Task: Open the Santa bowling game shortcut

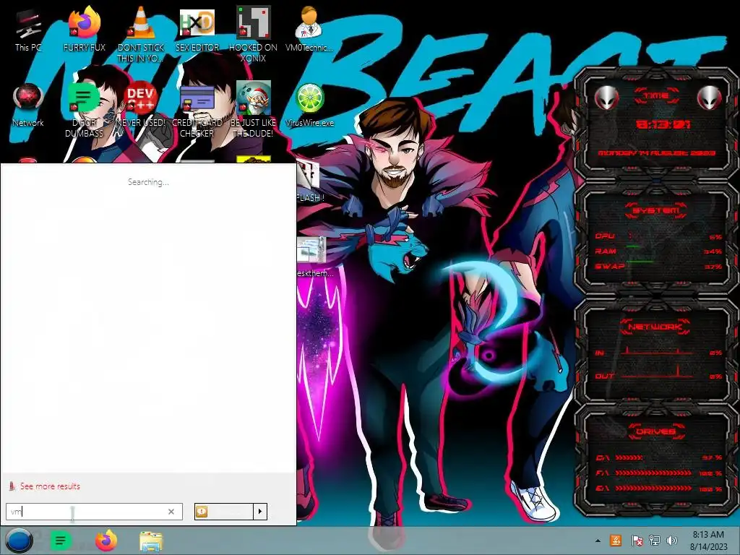Action: point(253,110)
